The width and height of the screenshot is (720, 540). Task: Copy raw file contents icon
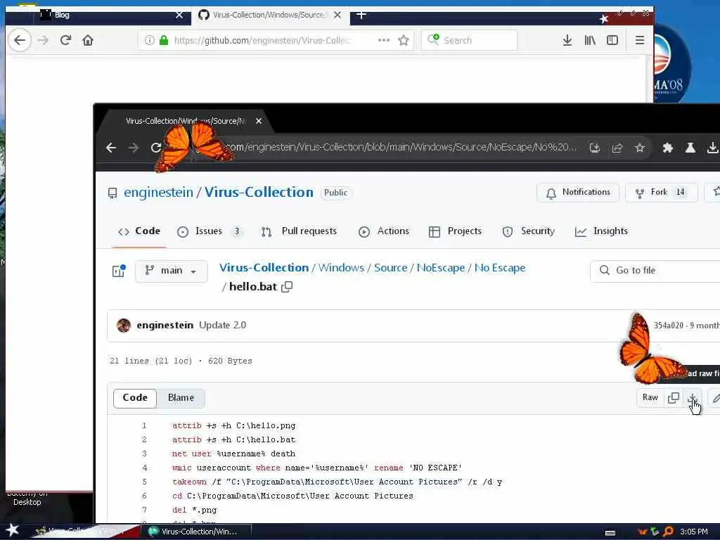click(674, 398)
